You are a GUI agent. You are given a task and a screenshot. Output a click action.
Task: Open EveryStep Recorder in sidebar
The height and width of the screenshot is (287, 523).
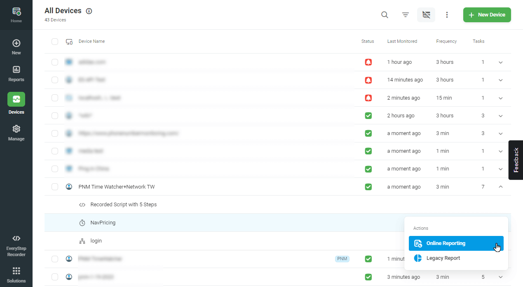click(x=16, y=245)
